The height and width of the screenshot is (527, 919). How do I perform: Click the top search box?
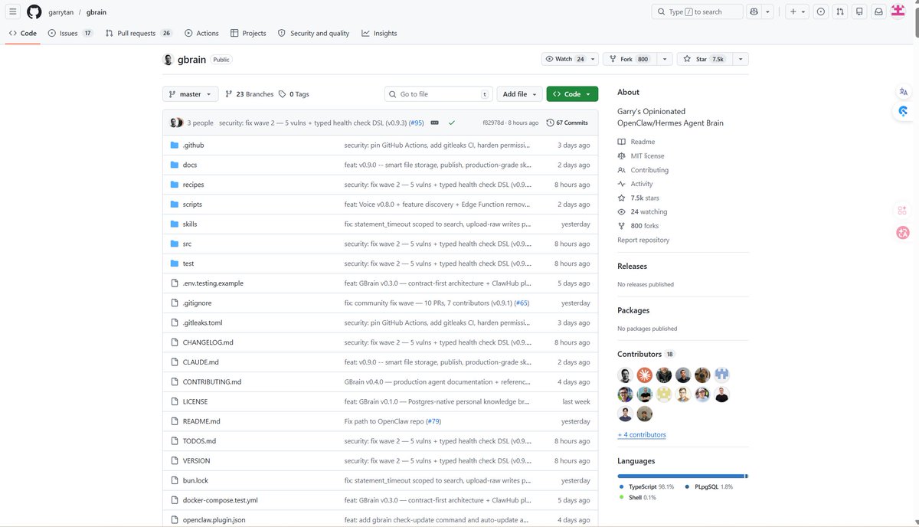697,11
